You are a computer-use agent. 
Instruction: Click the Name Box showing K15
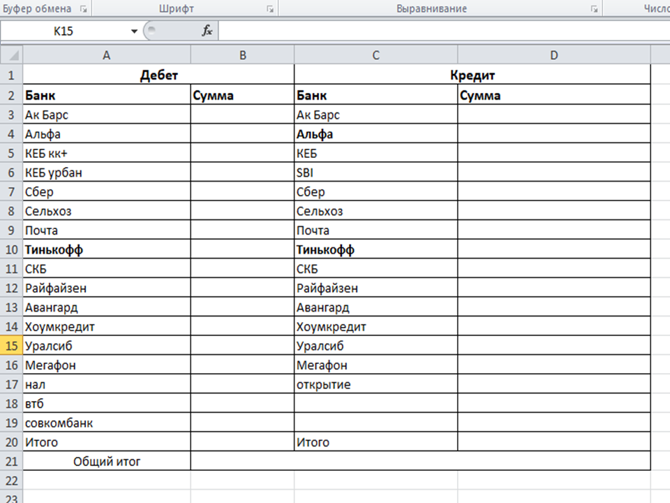point(64,31)
